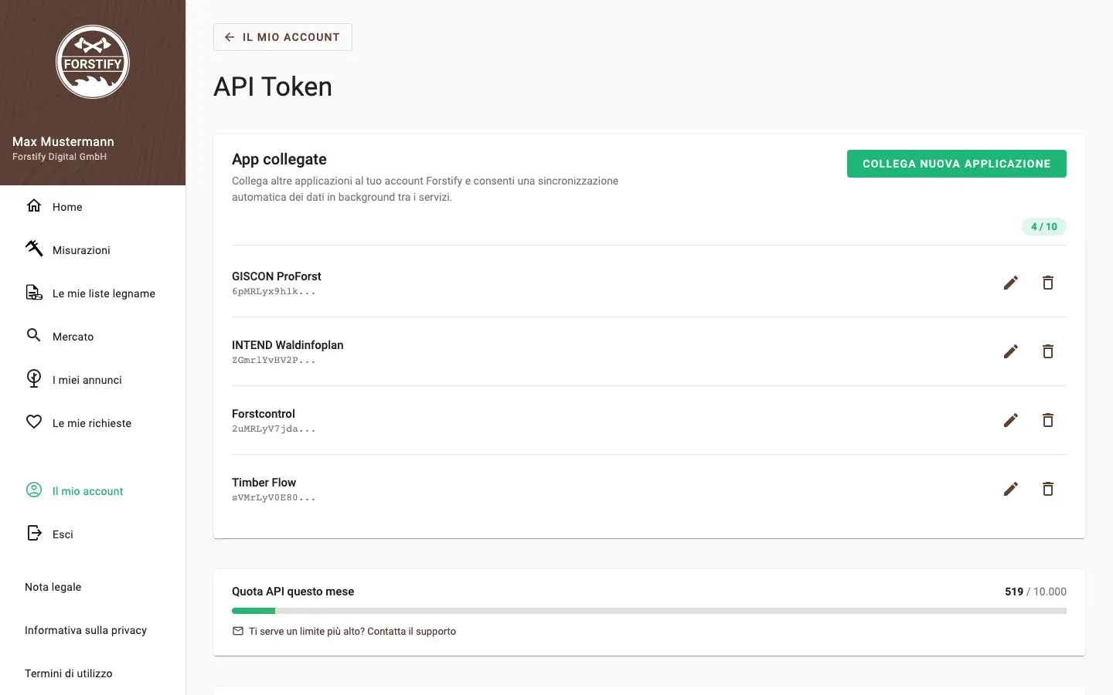Click Collega nuova applicazione button
1113x695 pixels.
(x=957, y=164)
